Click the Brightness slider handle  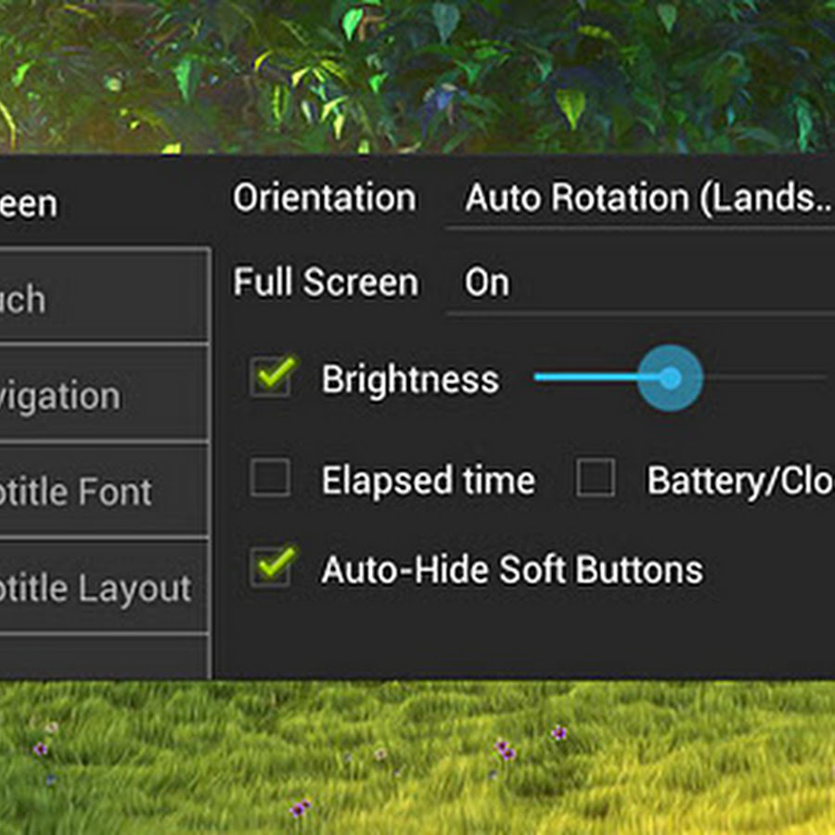[670, 378]
